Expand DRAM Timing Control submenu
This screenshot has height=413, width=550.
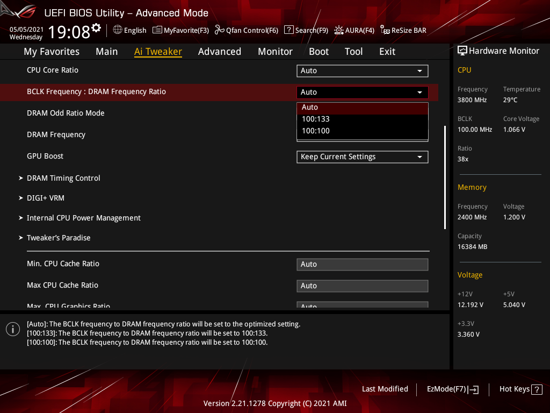pos(63,178)
